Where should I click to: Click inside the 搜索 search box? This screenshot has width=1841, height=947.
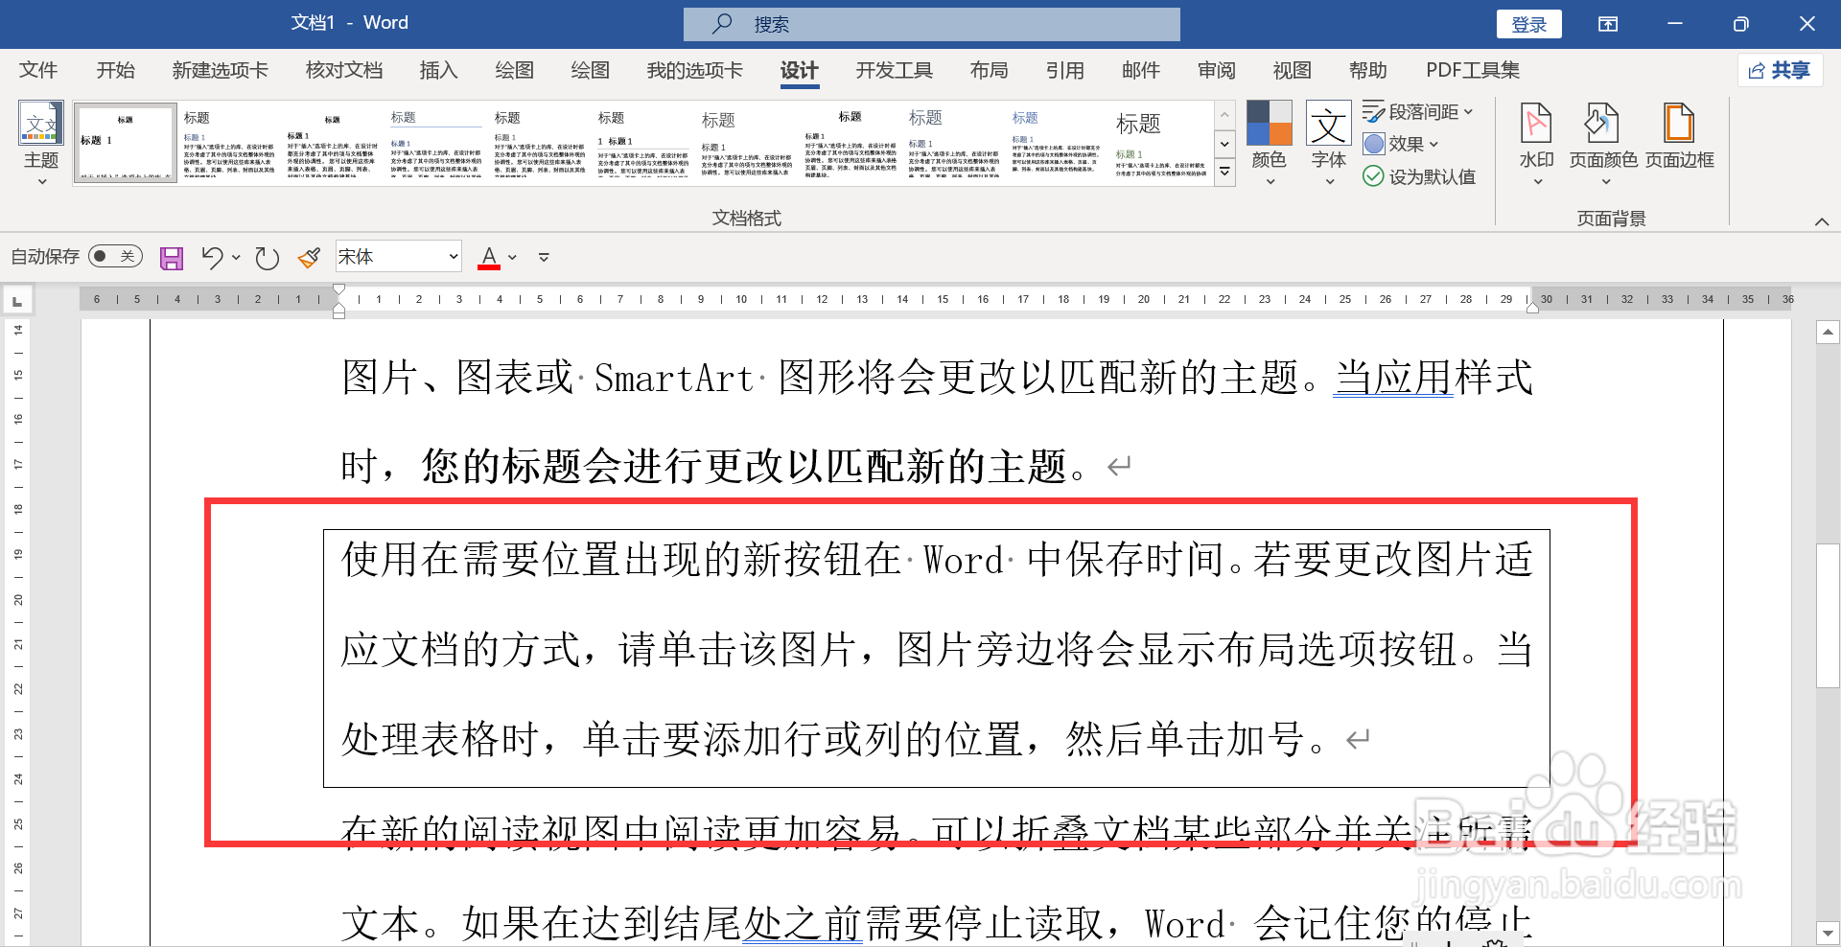coord(931,24)
